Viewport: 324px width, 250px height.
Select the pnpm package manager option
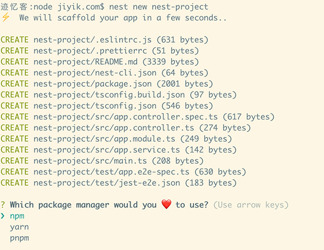[20, 238]
